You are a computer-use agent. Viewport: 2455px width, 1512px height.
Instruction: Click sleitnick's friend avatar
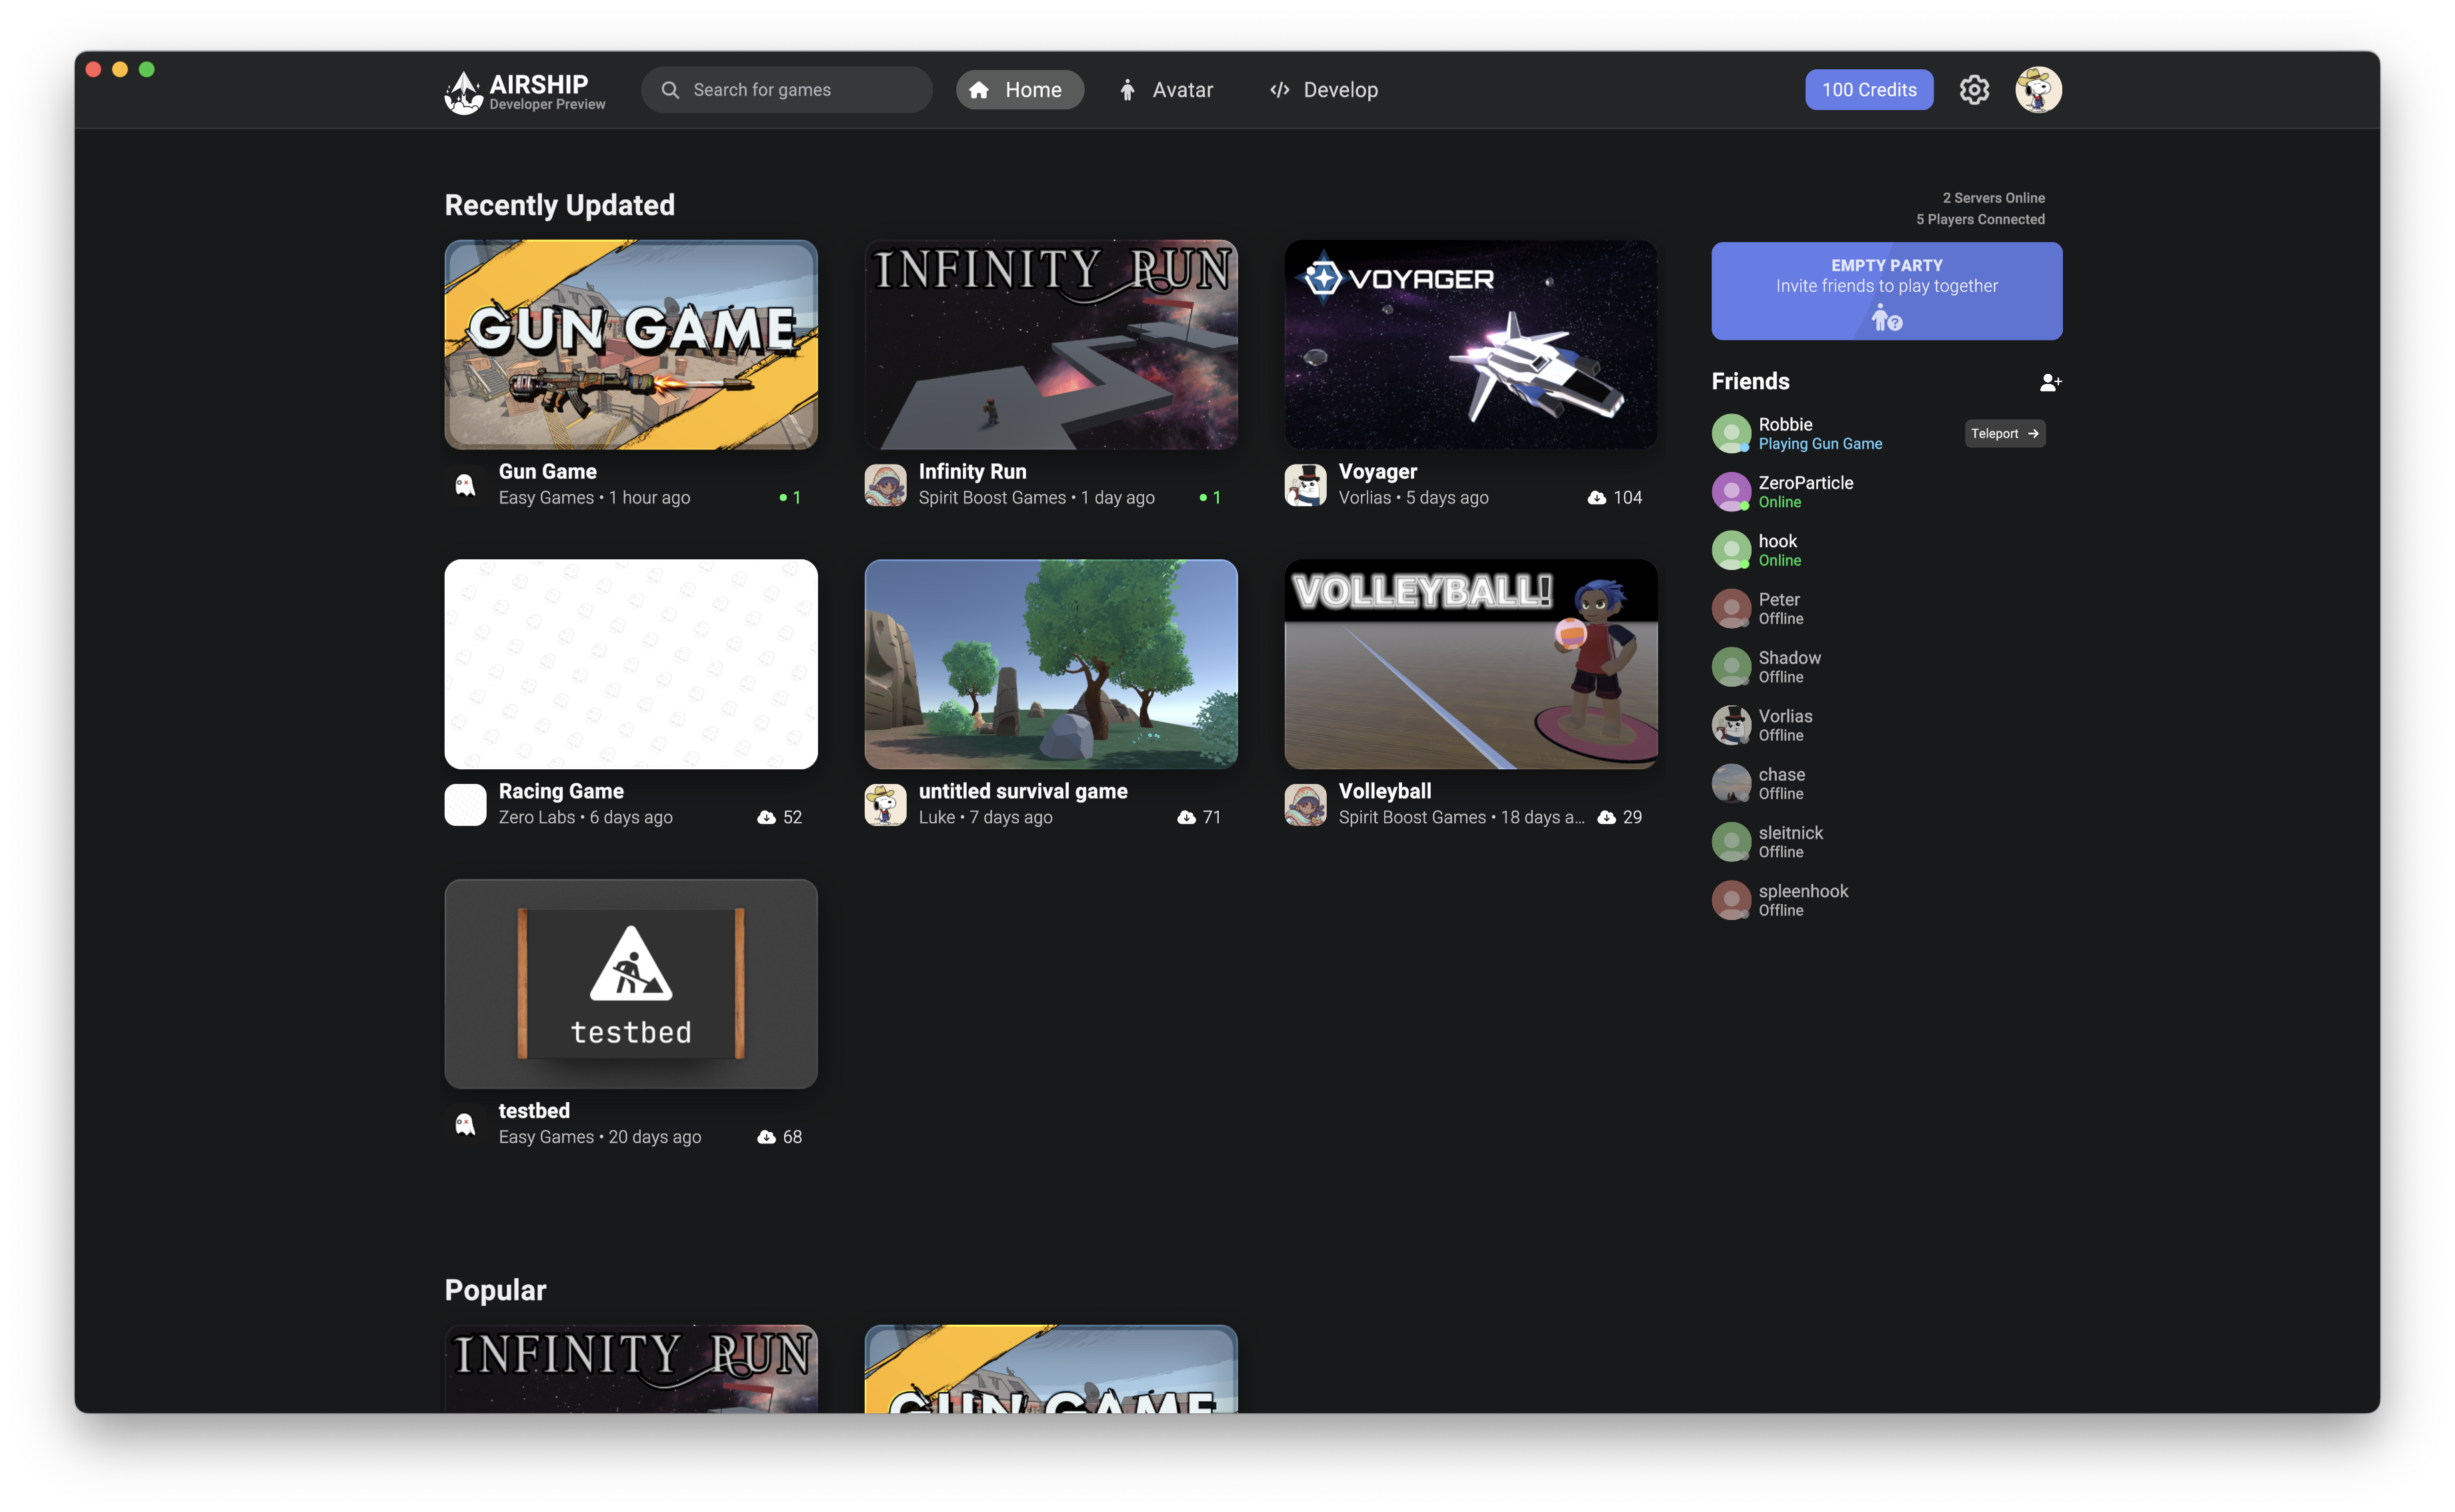pyautogui.click(x=1731, y=842)
